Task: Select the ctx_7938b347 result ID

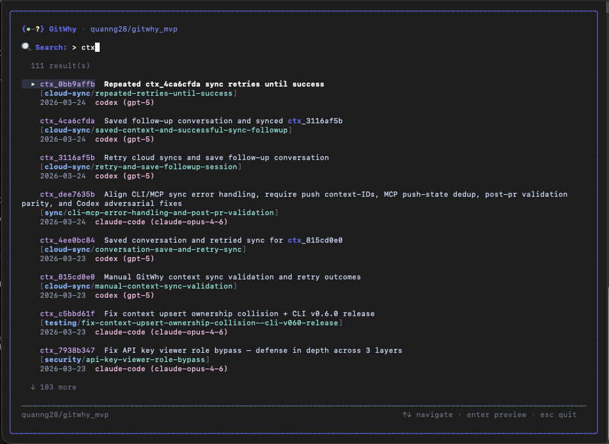Action: 67,350
